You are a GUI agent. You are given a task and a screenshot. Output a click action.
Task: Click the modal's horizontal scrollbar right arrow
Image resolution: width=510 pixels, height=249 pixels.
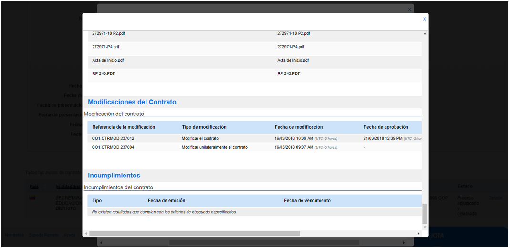click(x=419, y=234)
